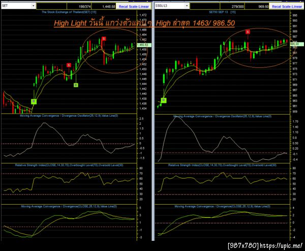Viewport: 305px width, 251px height.
Task: Click Recal Scale-Linear on SET chart
Action: click(134, 7)
